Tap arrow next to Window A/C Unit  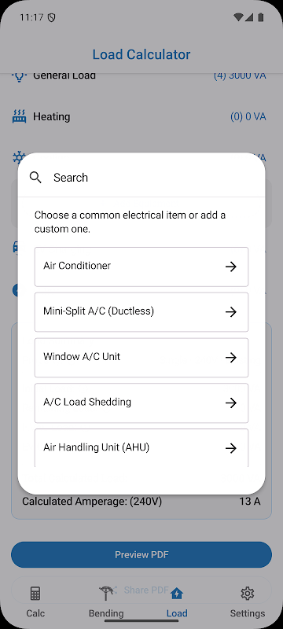pos(231,358)
